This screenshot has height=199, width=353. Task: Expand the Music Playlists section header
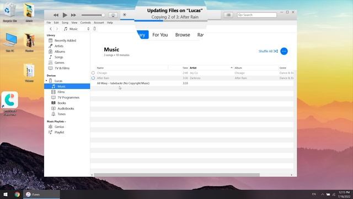(x=56, y=122)
